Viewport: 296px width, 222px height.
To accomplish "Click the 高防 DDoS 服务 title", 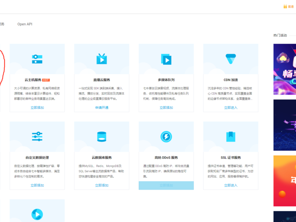I will (x=166, y=158).
